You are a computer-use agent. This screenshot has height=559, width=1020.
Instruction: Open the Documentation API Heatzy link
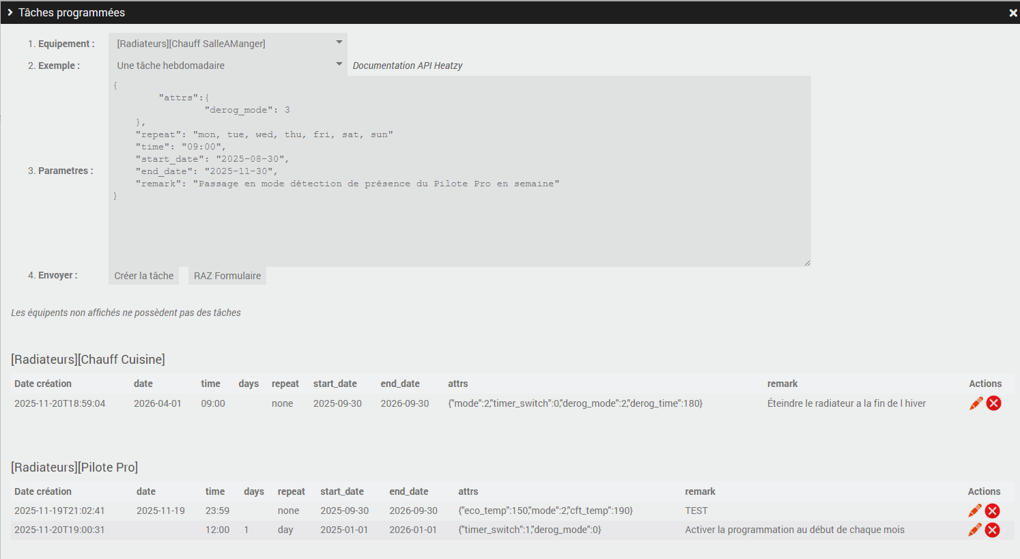tap(408, 66)
